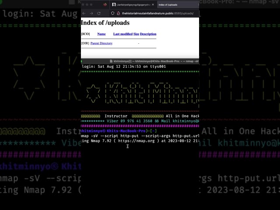Click the nmap -sV command line
280x210 pixels.
point(140,136)
